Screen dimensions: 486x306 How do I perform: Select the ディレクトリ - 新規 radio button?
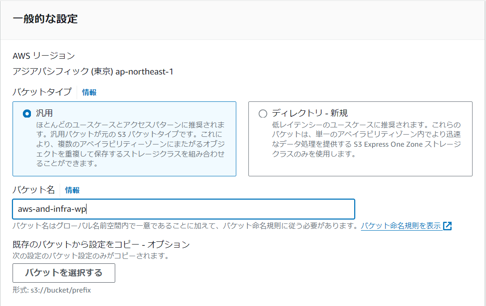[x=263, y=114]
